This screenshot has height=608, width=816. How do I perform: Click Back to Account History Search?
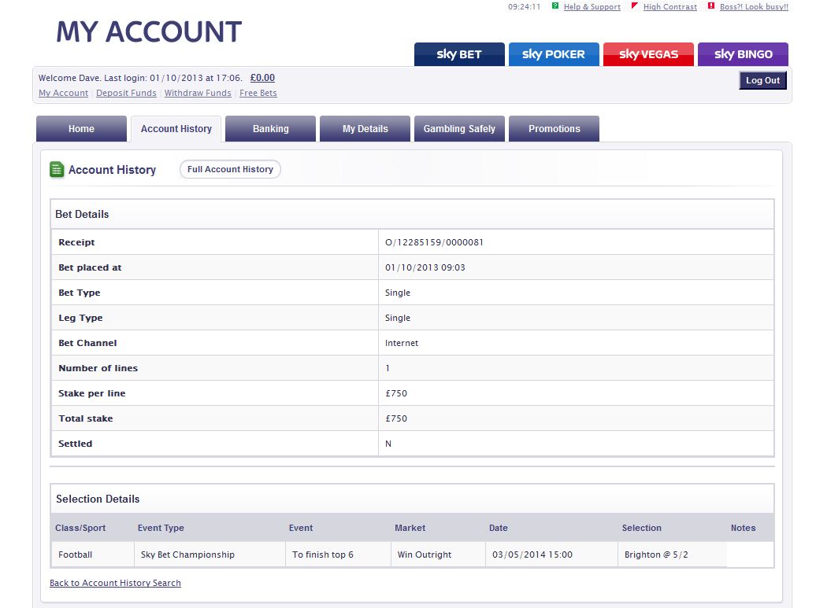[116, 583]
